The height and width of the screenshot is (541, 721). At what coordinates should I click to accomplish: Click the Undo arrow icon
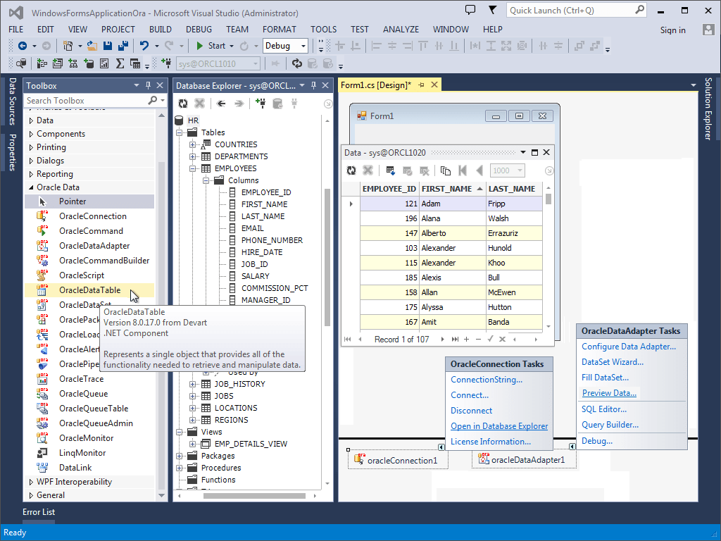coord(144,46)
